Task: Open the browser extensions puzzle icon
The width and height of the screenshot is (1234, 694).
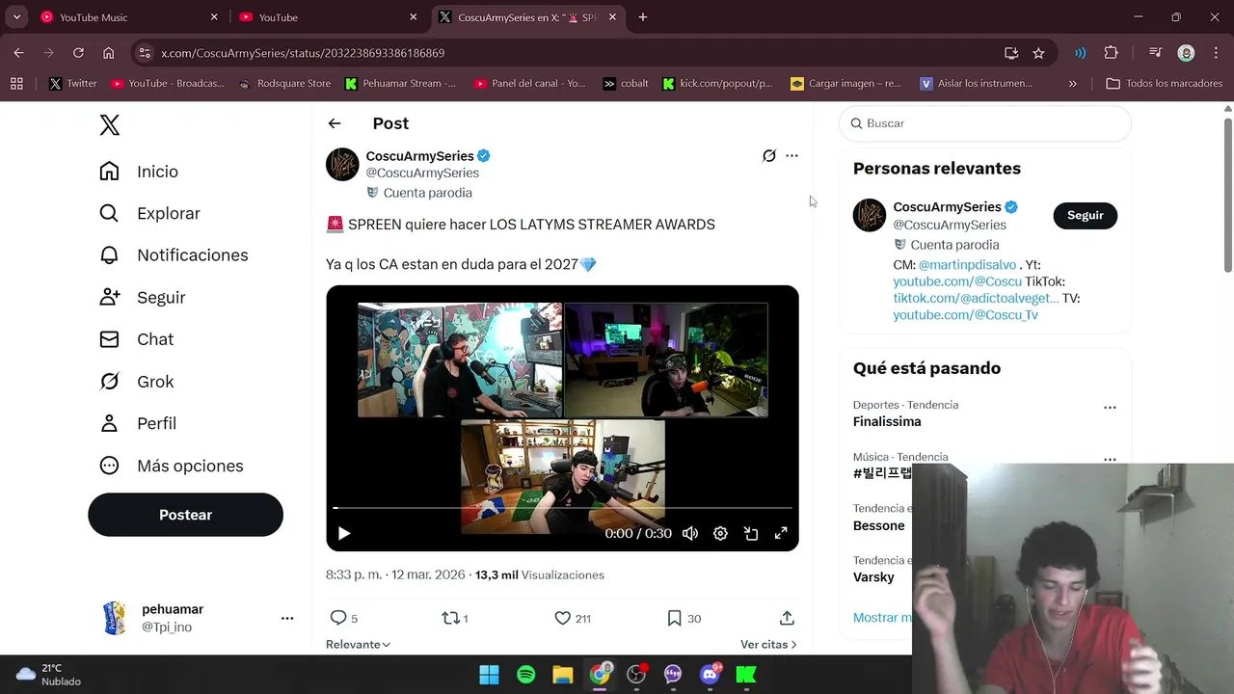Action: tap(1111, 53)
